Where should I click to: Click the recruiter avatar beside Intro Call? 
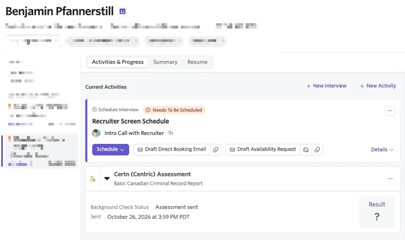96,133
